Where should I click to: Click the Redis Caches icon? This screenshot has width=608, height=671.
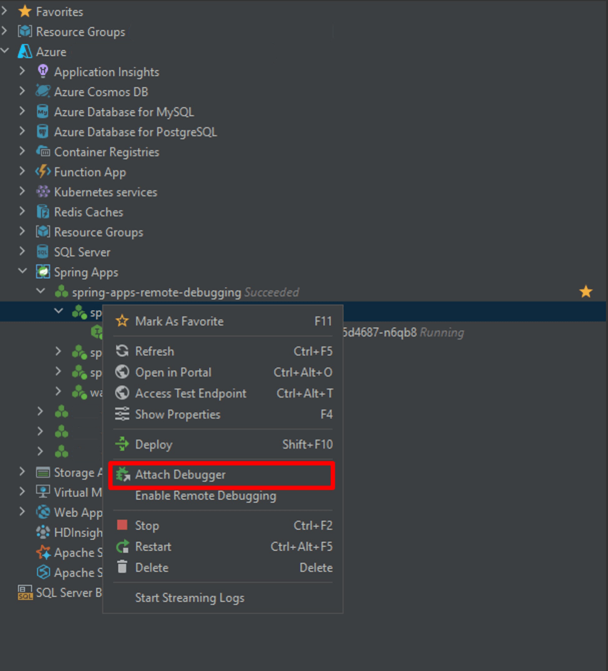tap(42, 212)
